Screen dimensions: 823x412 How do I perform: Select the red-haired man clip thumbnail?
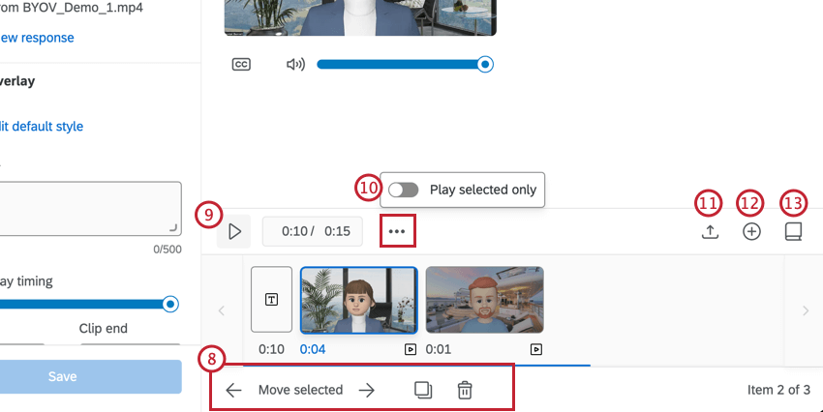click(x=484, y=300)
